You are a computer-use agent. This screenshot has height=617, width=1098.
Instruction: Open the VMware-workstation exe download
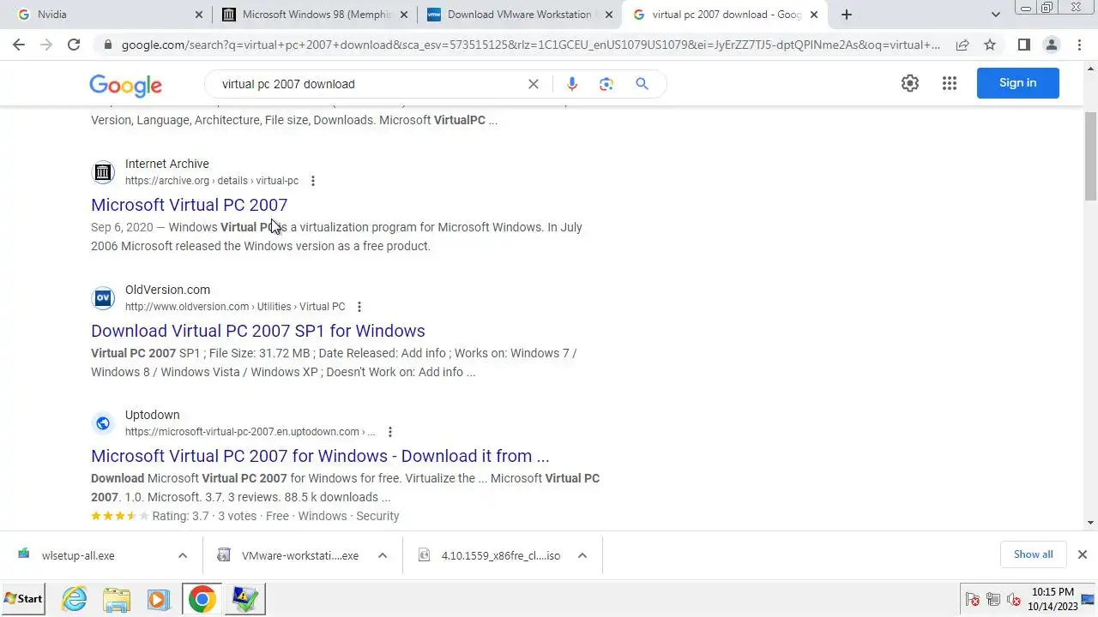[300, 555]
